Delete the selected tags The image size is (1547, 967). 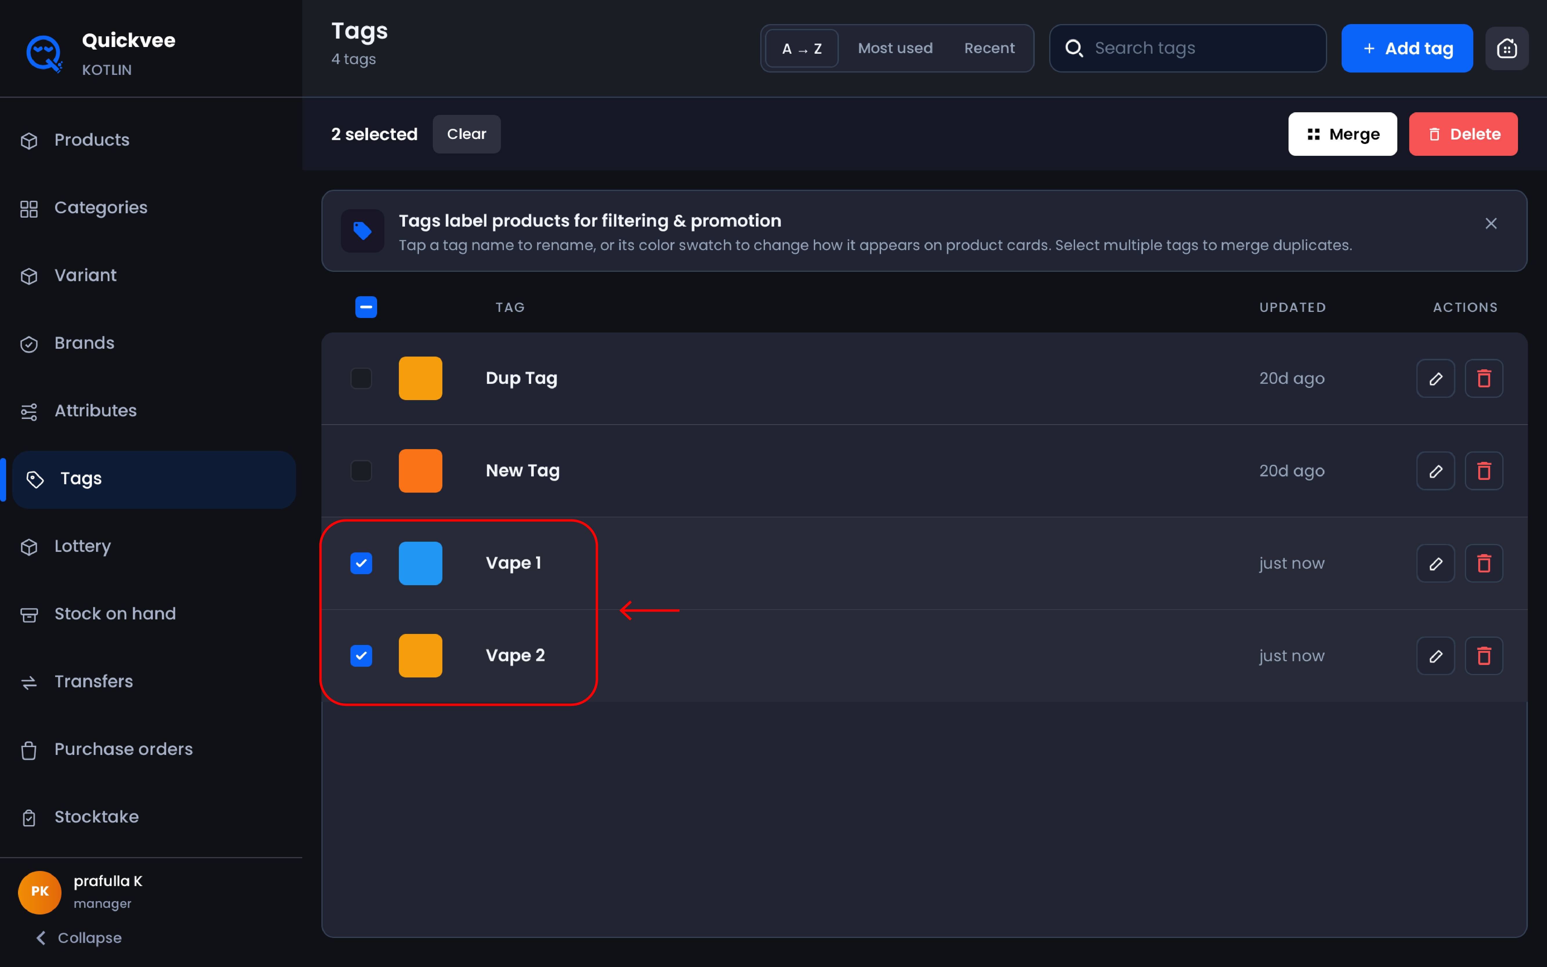click(x=1463, y=134)
